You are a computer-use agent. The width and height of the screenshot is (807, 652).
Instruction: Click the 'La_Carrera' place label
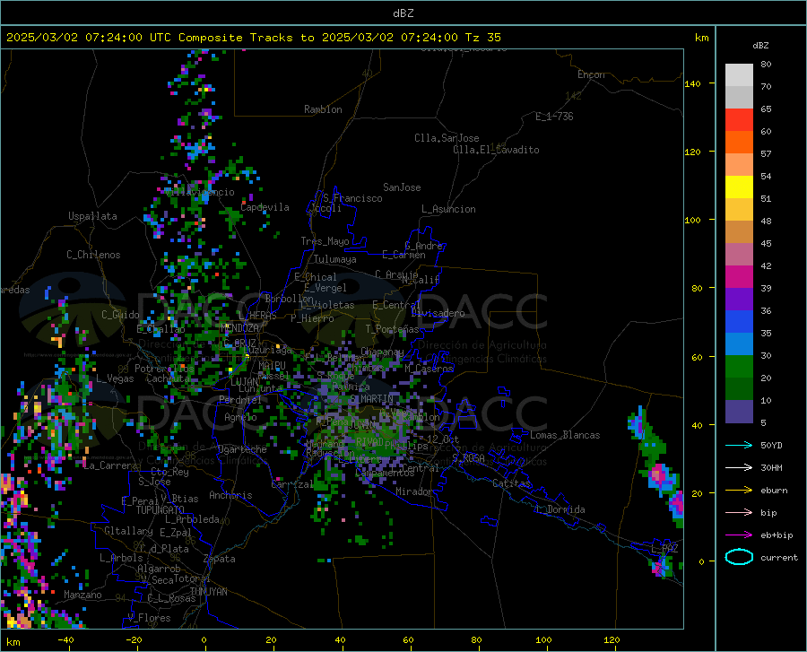point(110,465)
